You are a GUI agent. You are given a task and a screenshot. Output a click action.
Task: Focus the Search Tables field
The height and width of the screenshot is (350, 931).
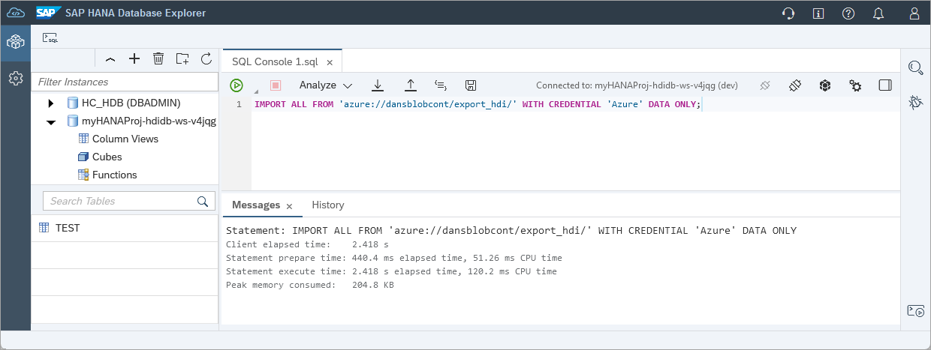(x=119, y=201)
